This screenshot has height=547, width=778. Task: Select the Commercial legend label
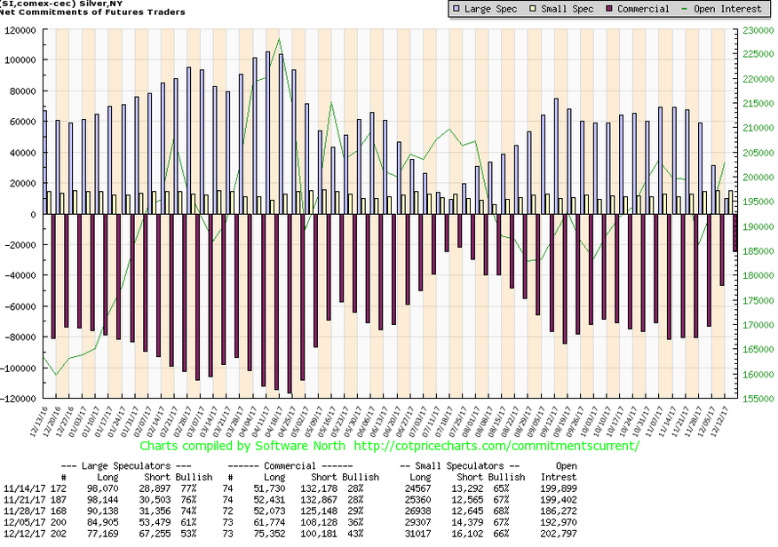point(646,9)
